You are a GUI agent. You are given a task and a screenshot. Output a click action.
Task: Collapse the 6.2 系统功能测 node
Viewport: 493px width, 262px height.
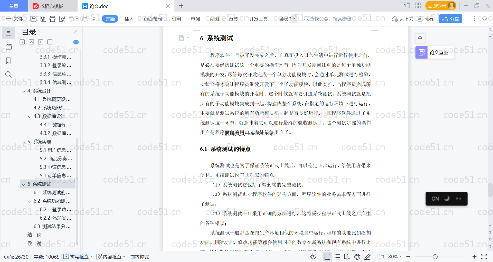pos(30,201)
